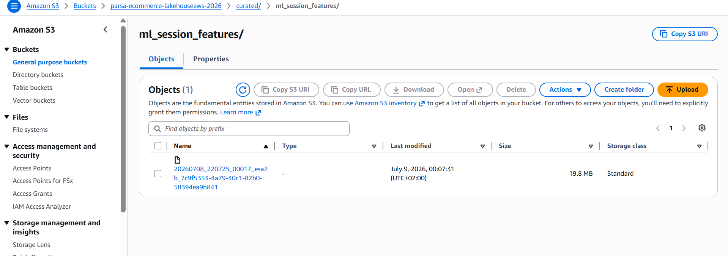
Task: Collapse the Amazon S3 sidebar arrow
Action: 106,30
